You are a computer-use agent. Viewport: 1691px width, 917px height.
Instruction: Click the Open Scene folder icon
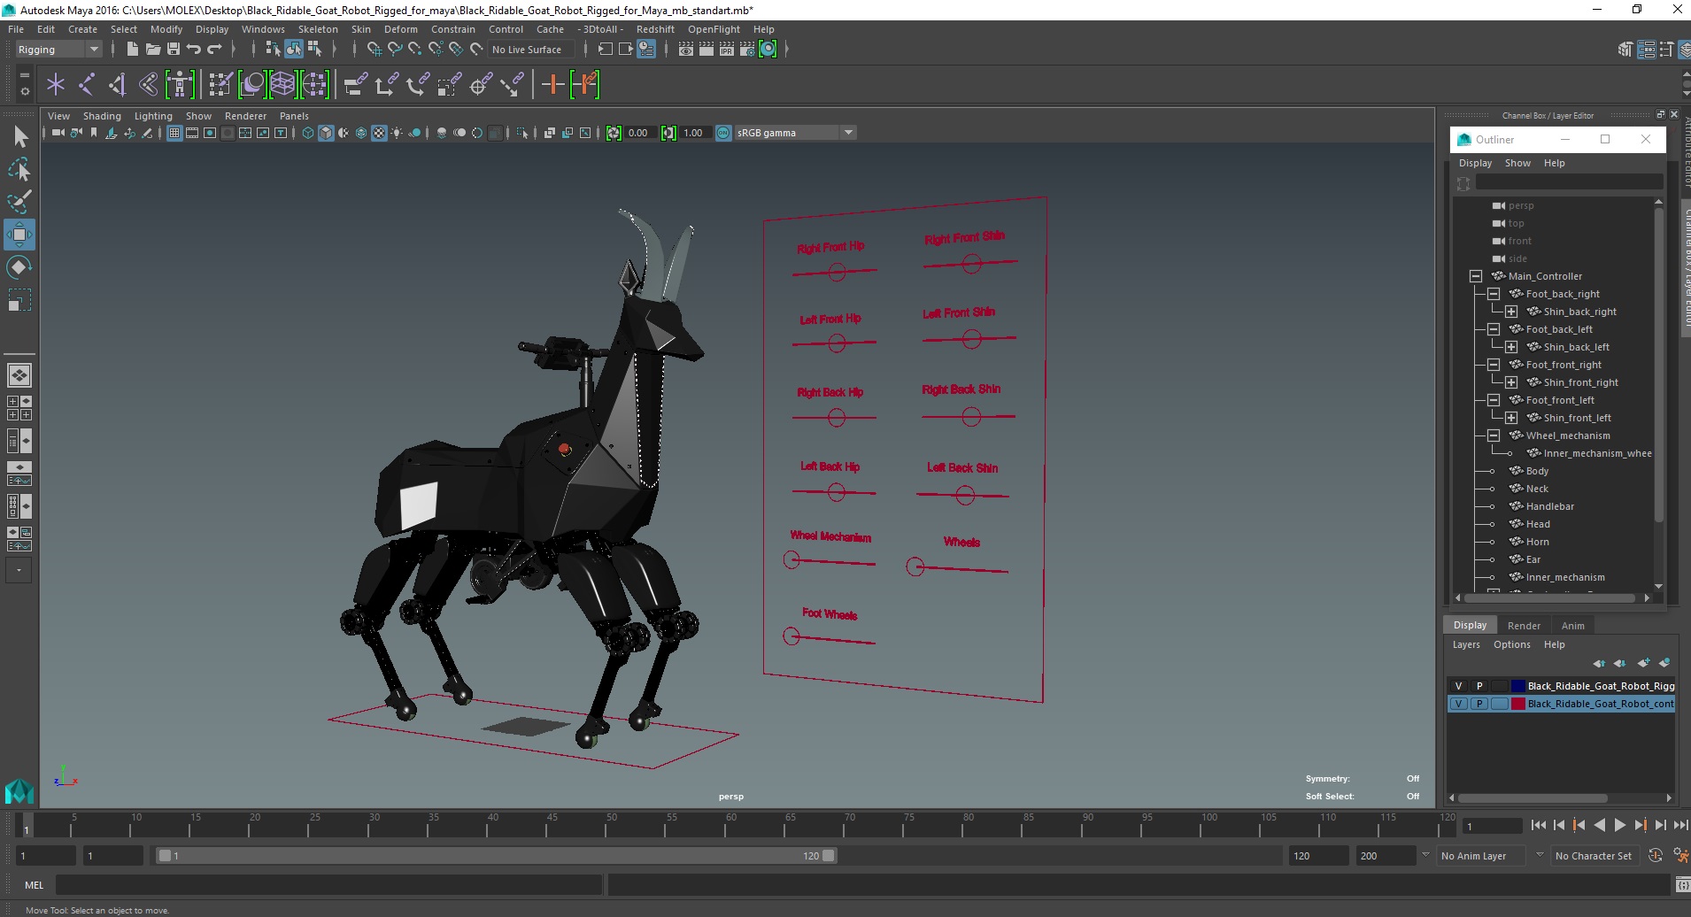click(x=153, y=50)
